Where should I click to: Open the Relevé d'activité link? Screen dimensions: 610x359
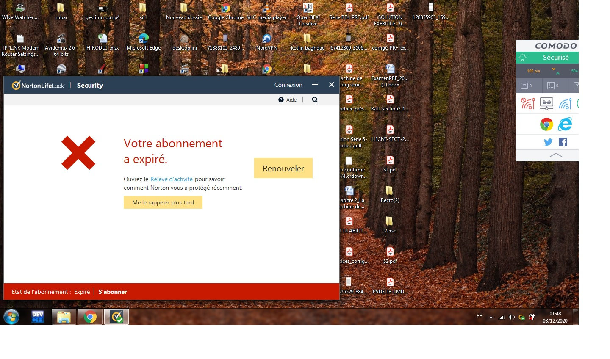click(x=172, y=179)
